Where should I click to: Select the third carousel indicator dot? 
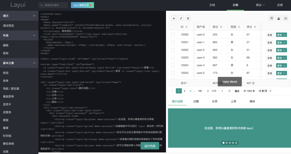pyautogui.click(x=230, y=143)
